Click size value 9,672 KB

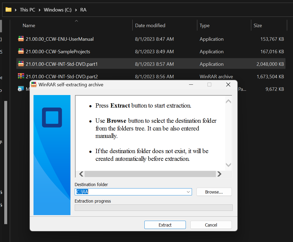275,89
